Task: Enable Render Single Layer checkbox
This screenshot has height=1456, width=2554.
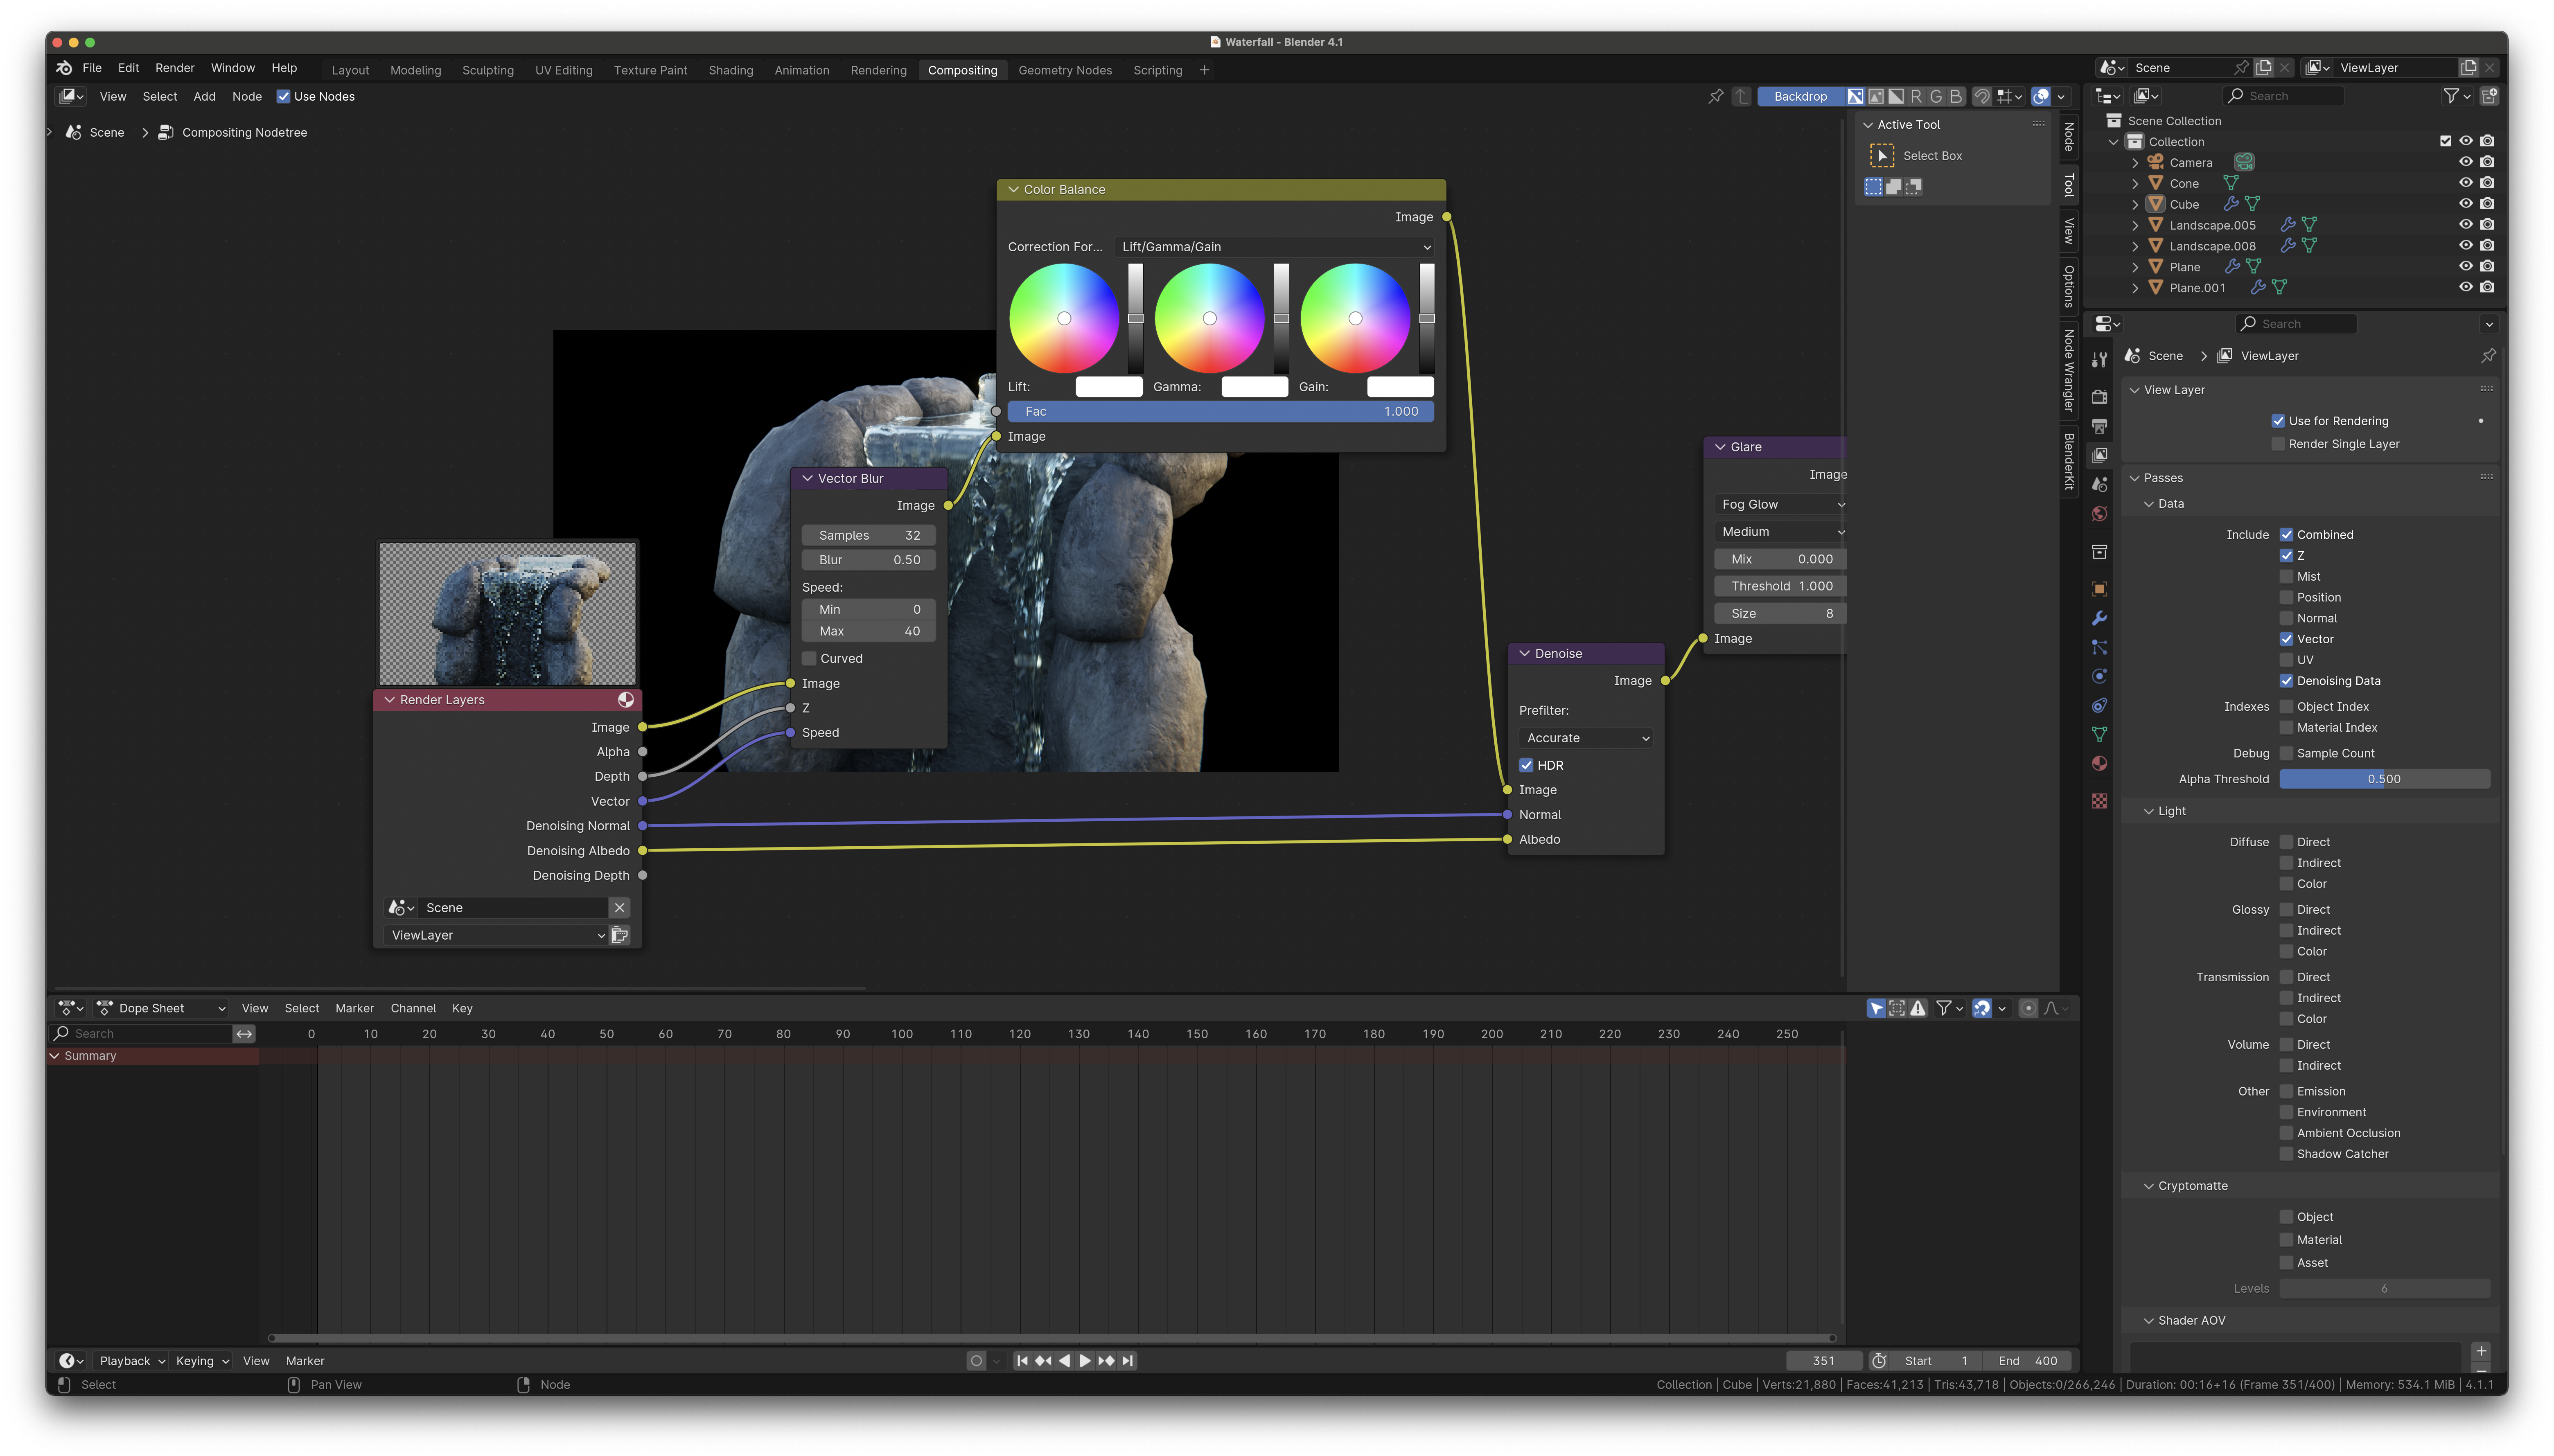Action: [x=2278, y=444]
